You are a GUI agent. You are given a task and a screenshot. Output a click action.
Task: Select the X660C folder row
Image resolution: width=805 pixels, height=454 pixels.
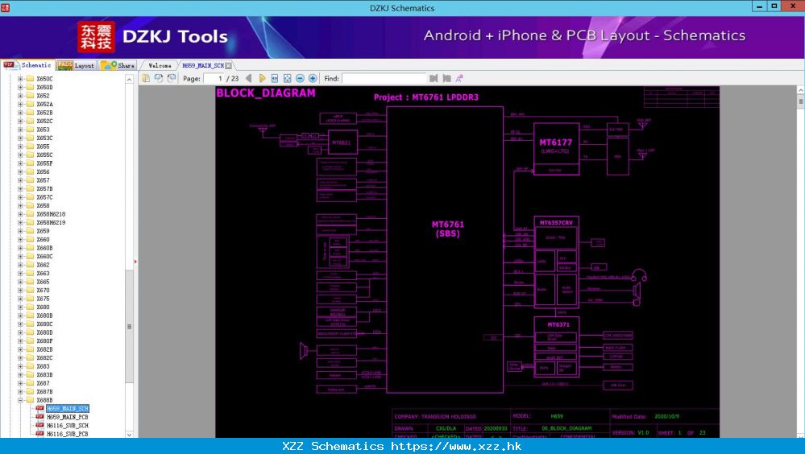tap(44, 256)
